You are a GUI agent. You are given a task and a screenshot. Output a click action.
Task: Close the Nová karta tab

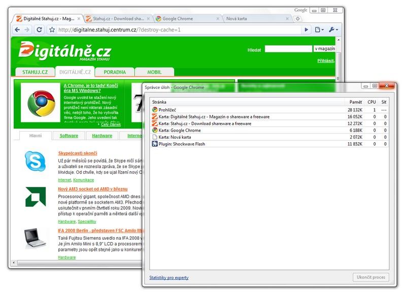tap(287, 19)
